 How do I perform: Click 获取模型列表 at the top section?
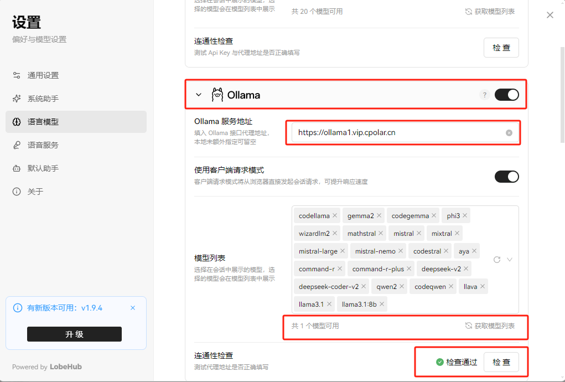point(490,12)
